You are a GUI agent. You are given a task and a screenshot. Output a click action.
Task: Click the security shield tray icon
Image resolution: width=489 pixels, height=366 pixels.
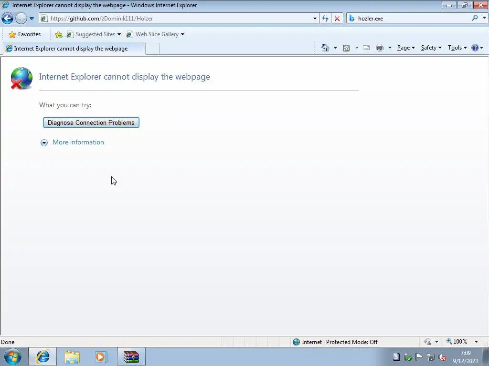[408, 357]
